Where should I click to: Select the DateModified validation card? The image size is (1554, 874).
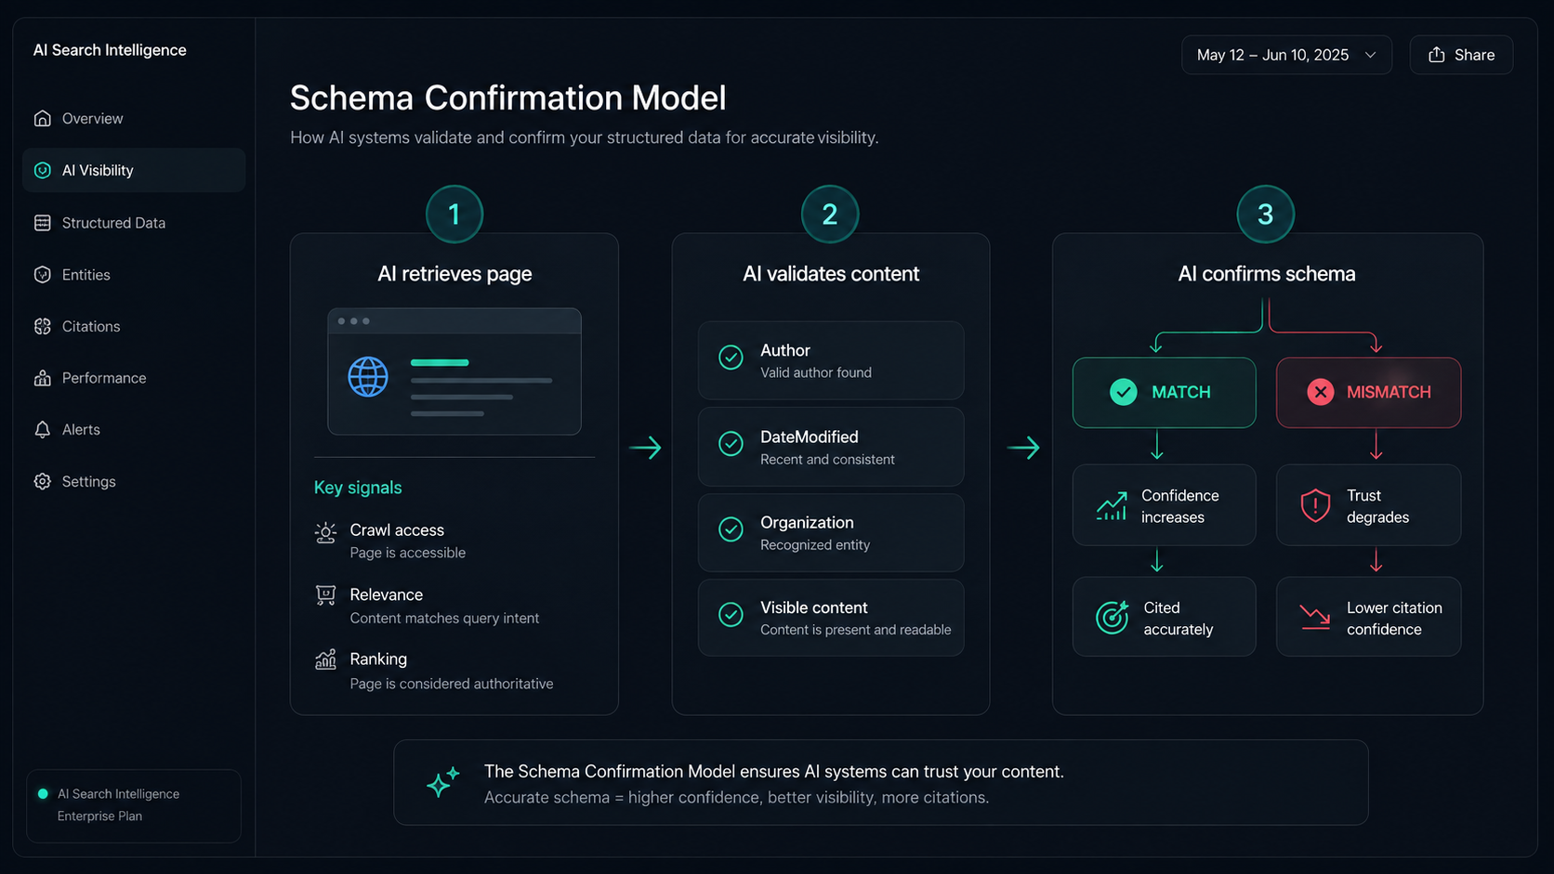[831, 447]
